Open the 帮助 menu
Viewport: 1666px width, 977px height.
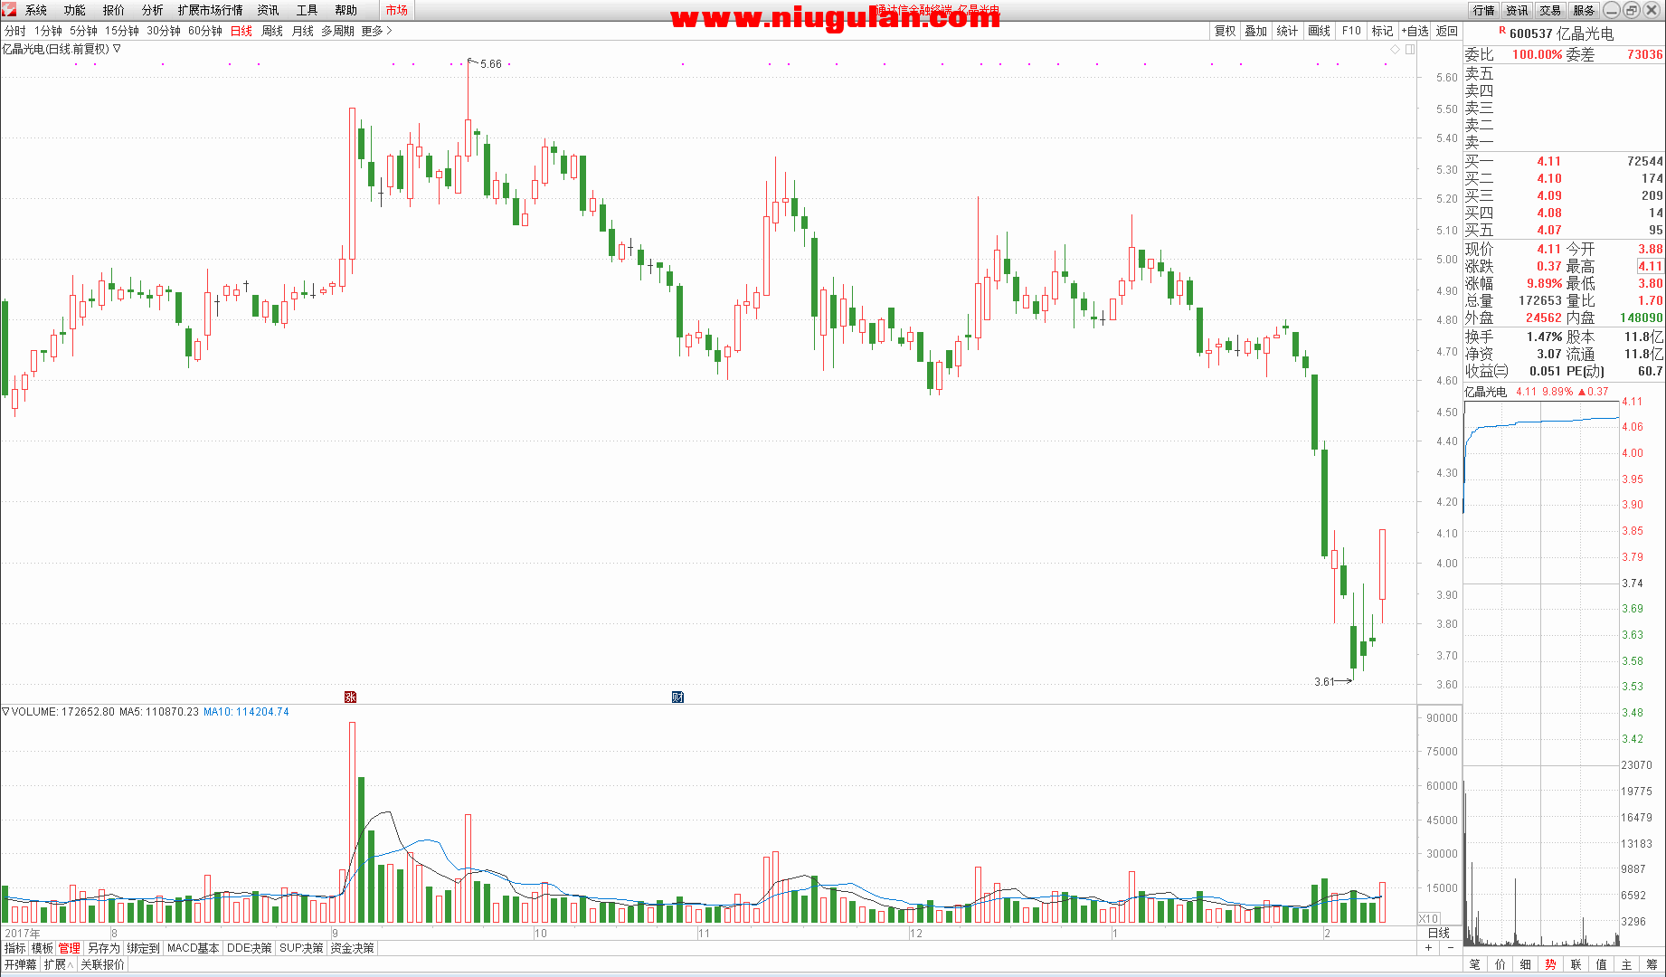(x=346, y=10)
